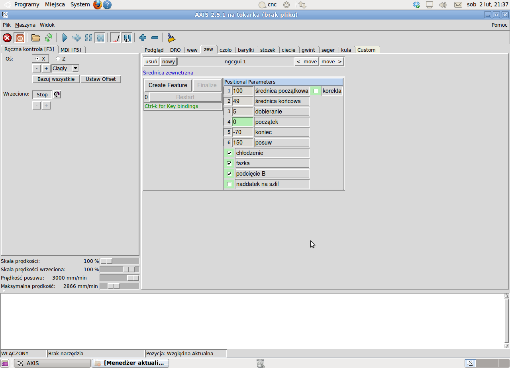Open the help icon in top panel
510x368 pixels.
[x=107, y=5]
